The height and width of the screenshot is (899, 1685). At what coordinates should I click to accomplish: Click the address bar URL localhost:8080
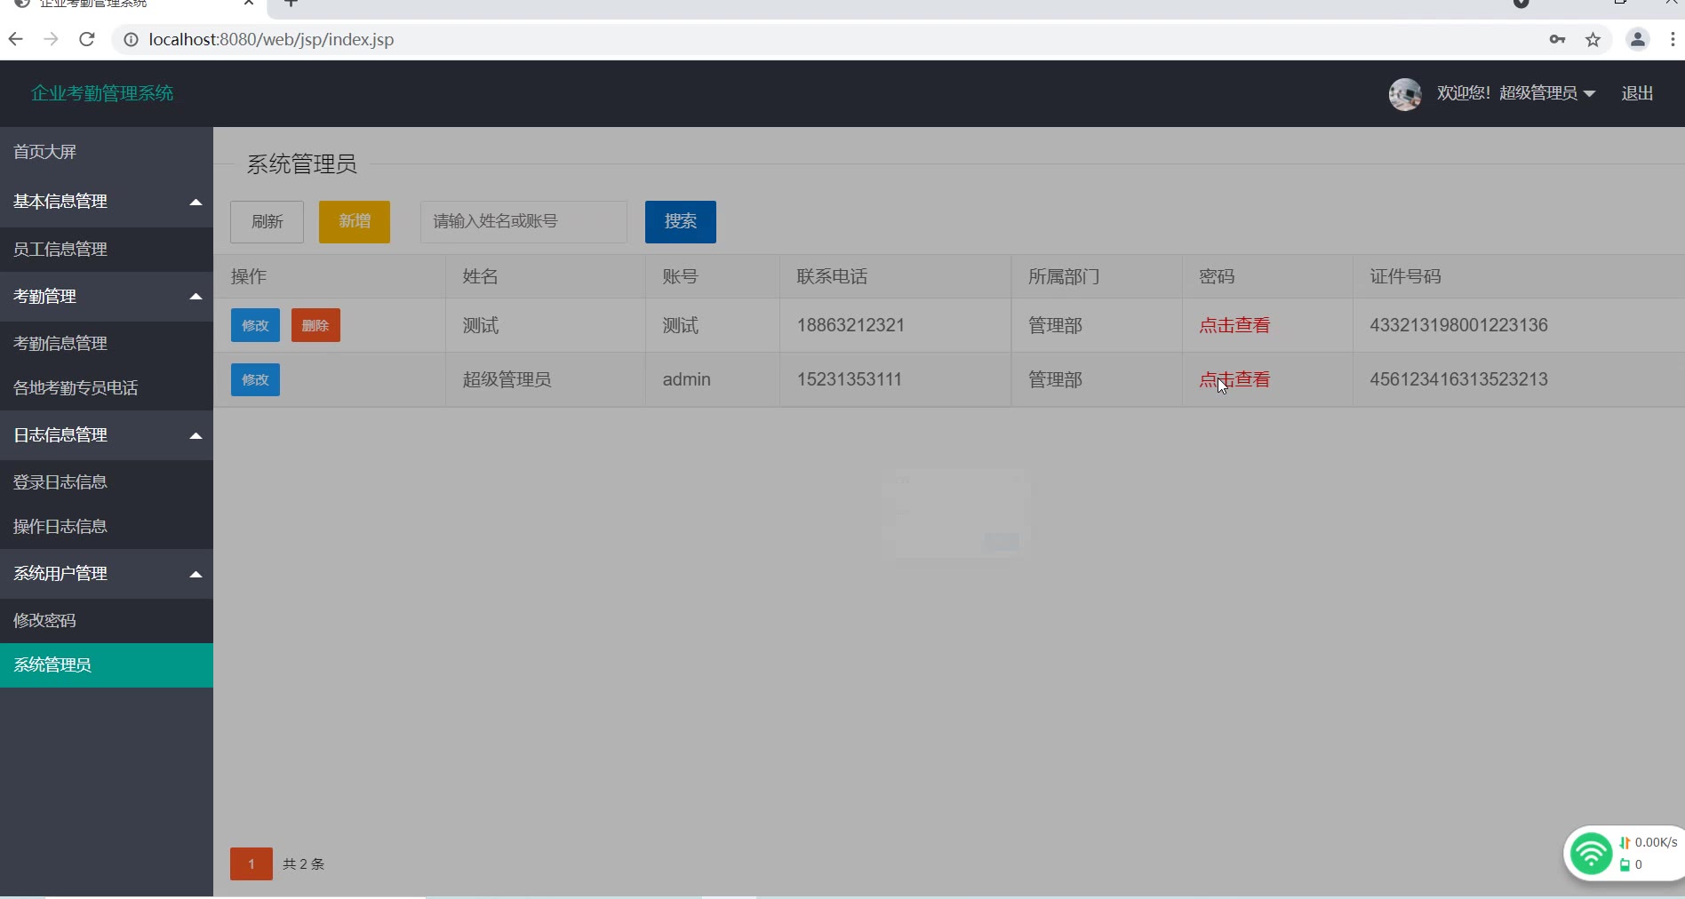point(271,39)
